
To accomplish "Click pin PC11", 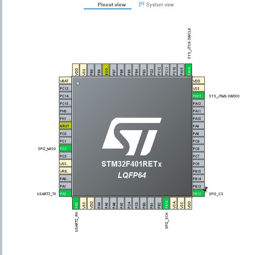I will (x=166, y=70).
